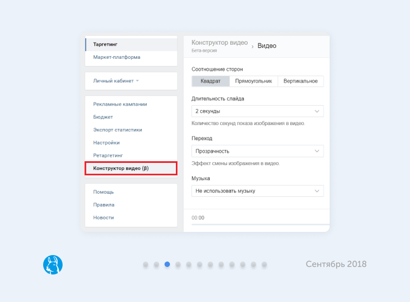Viewport: 410px width, 302px height.
Task: Click the video timeline progress bar
Action: pos(260,224)
